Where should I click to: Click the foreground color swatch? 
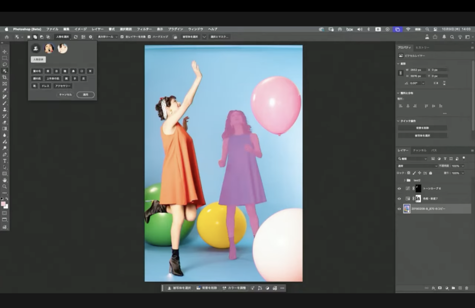(3, 204)
